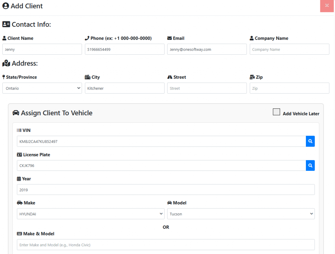Viewport: 335px width, 254px height.
Task: Click the VIN search magnifier icon
Action: coord(310,141)
